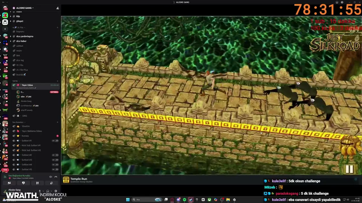
Task: Mute the microphone
Action: click(40, 191)
